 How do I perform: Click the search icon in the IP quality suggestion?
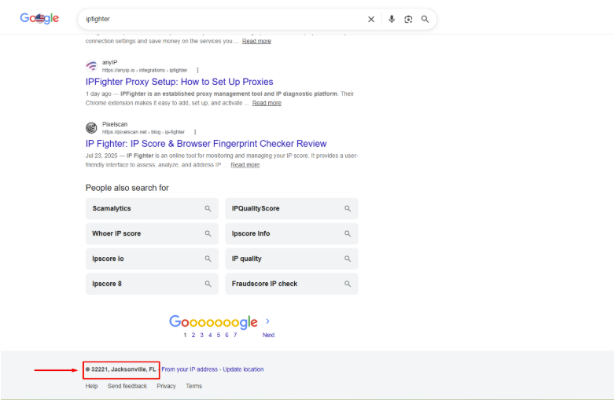[348, 259]
